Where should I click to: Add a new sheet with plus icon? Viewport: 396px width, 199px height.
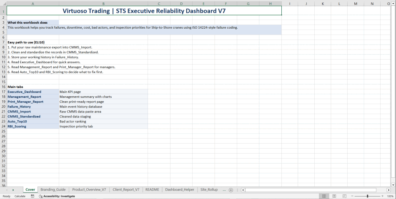231,190
